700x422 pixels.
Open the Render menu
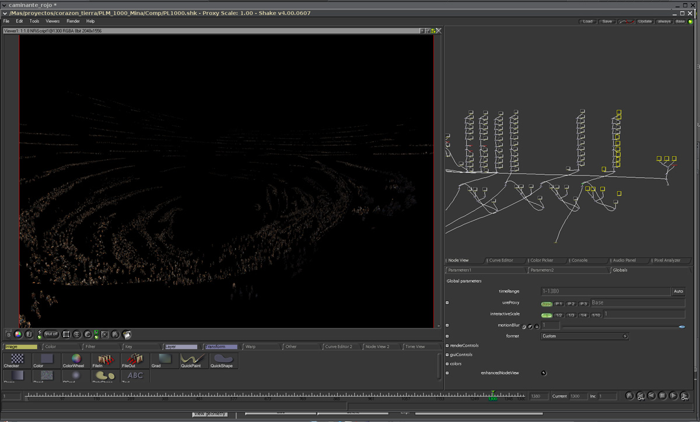(x=73, y=21)
